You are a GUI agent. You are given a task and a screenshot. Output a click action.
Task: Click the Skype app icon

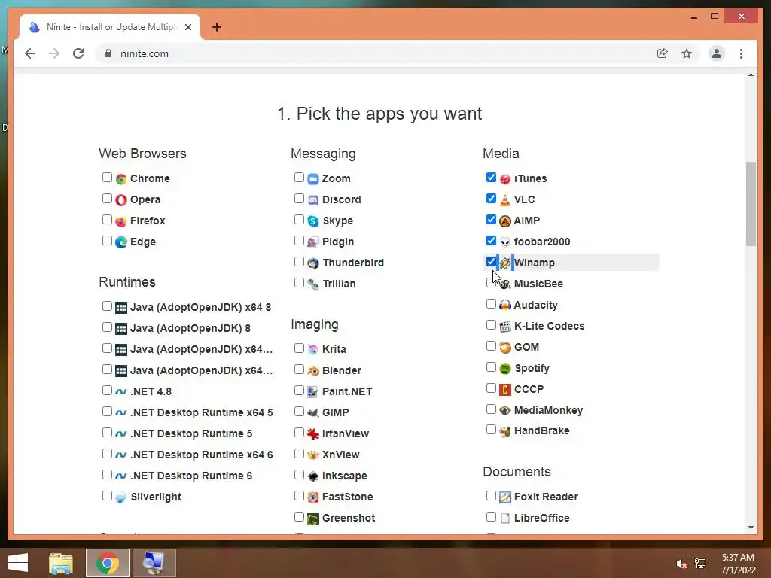pyautogui.click(x=313, y=221)
